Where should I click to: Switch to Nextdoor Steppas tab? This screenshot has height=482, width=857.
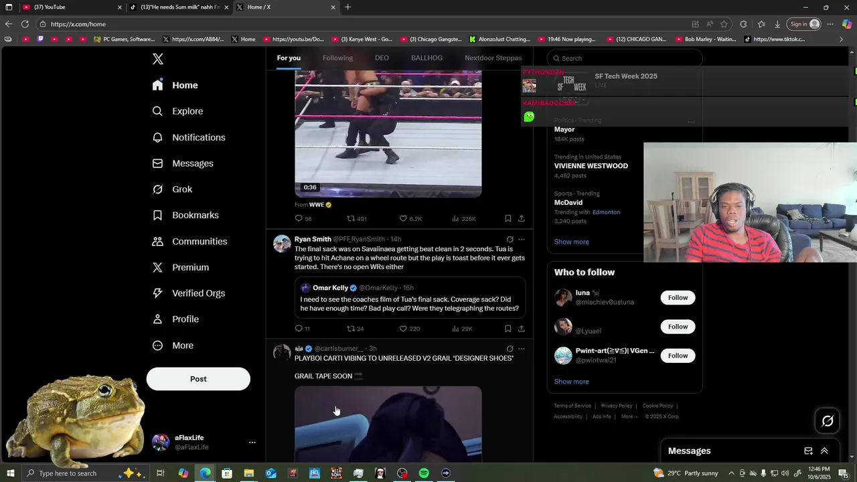493,58
